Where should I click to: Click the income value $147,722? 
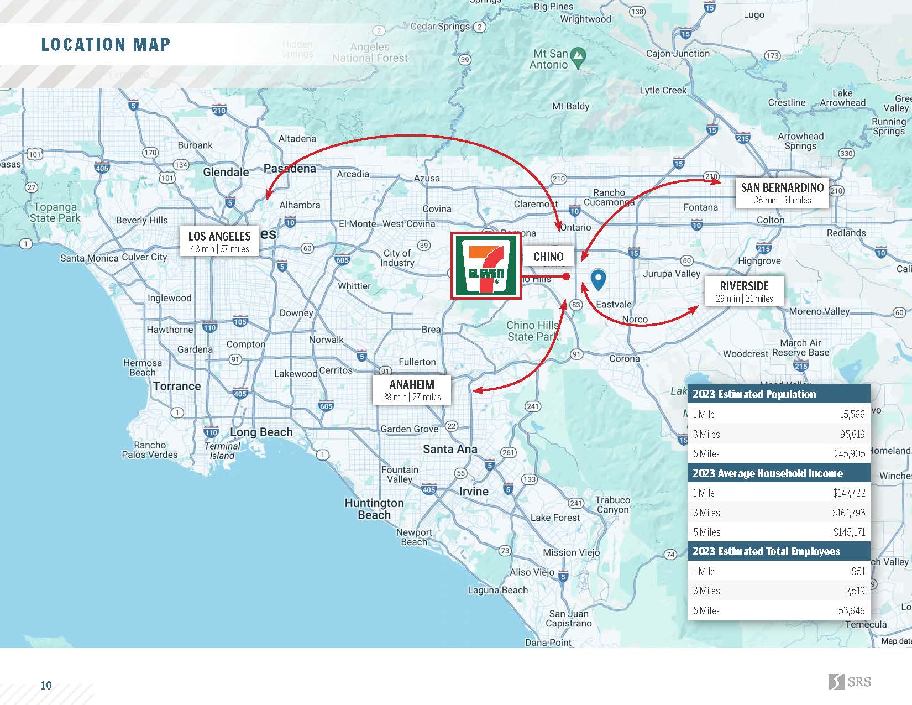(849, 493)
